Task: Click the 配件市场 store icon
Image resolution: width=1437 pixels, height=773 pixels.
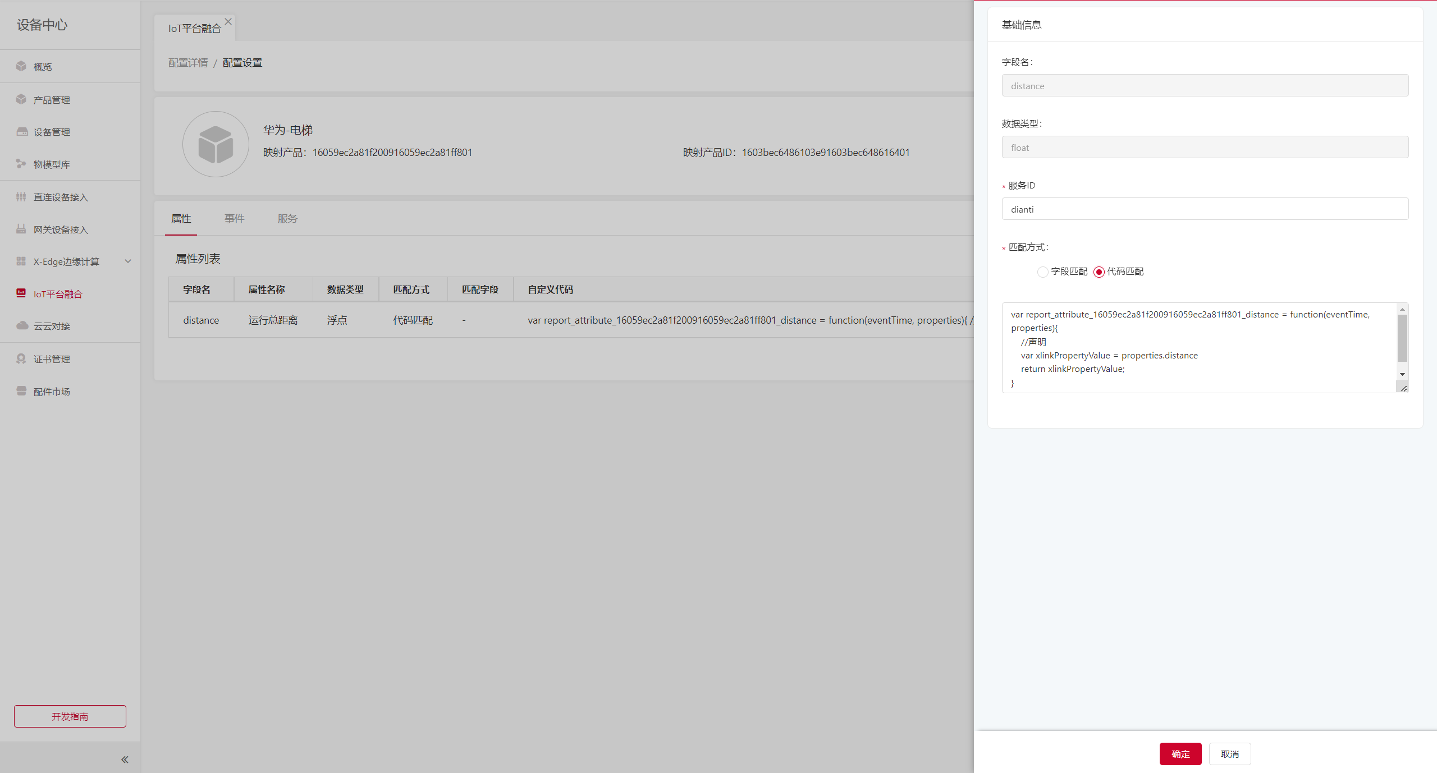Action: [x=21, y=391]
